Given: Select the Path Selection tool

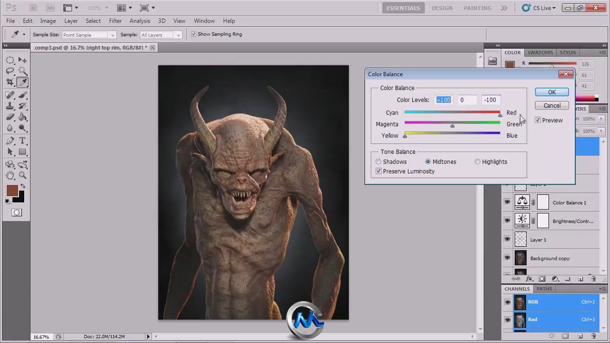Looking at the screenshot, I should pyautogui.click(x=10, y=152).
